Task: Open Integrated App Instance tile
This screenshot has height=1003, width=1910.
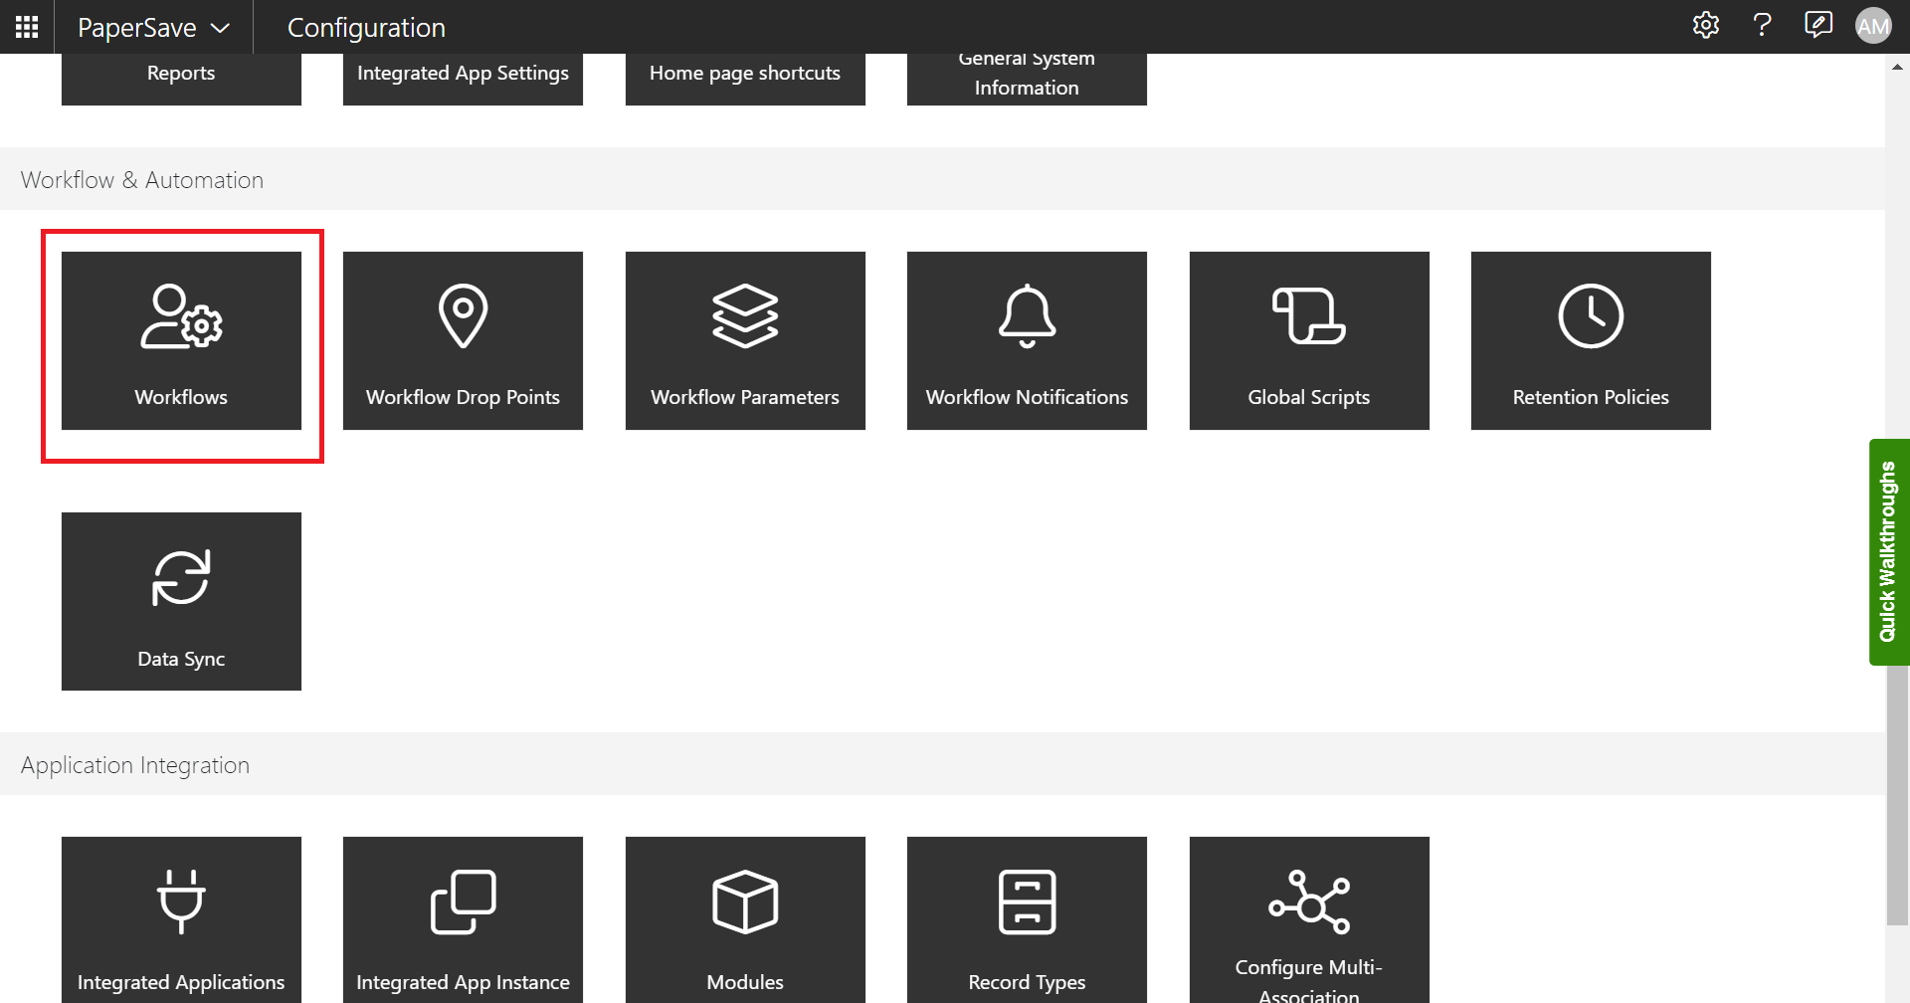Action: coord(463,919)
